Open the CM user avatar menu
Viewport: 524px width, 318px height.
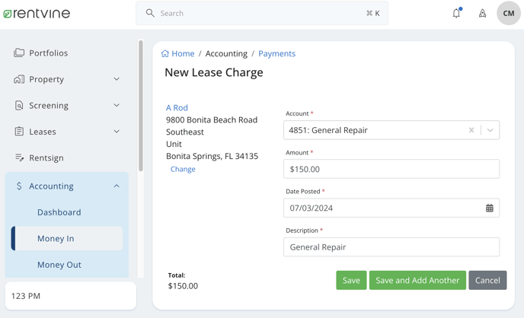click(508, 14)
